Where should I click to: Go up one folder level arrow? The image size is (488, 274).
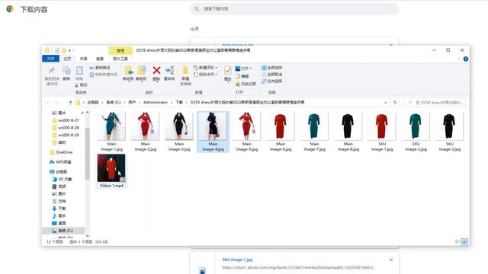[71, 103]
